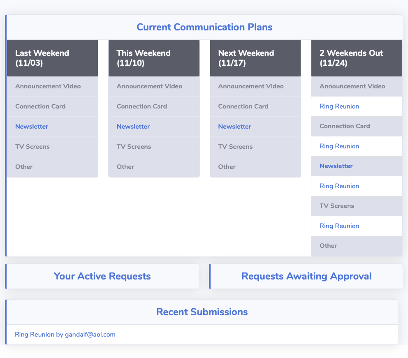Click the Current Communication Plans heading

point(204,28)
